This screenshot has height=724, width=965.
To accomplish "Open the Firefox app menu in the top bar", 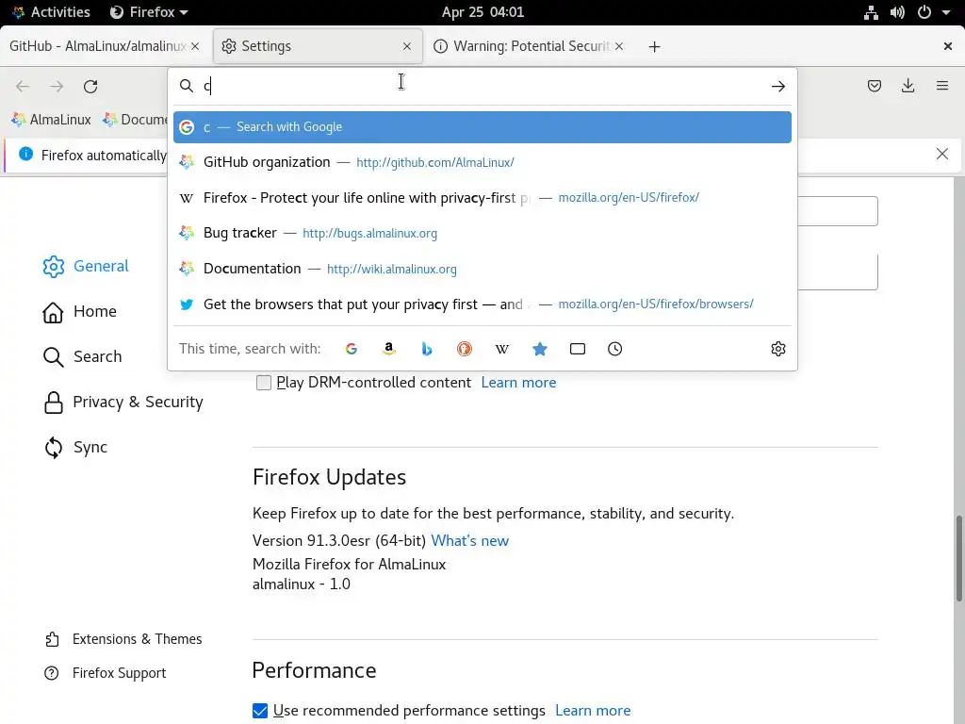I will click(148, 12).
